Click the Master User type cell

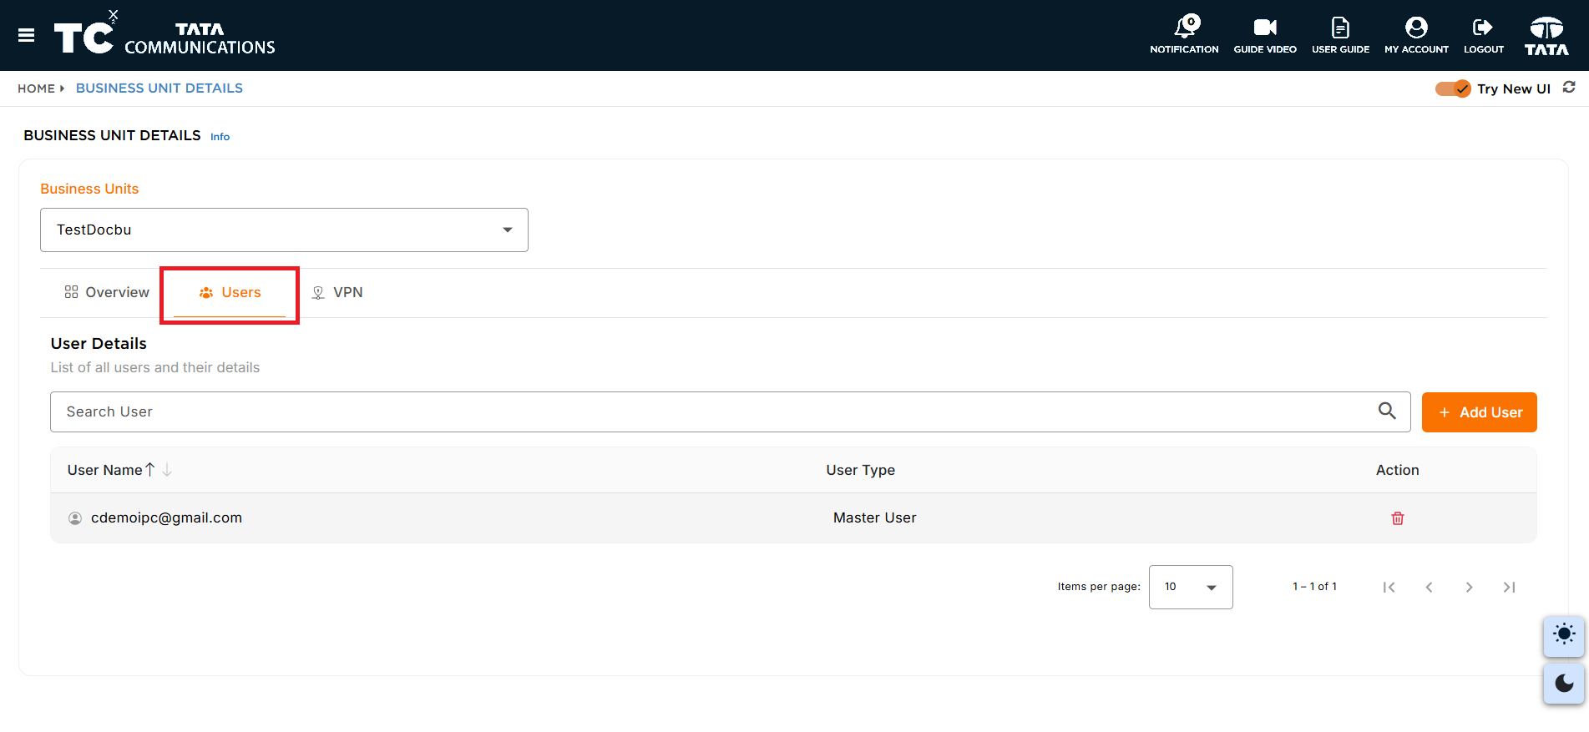pyautogui.click(x=875, y=517)
